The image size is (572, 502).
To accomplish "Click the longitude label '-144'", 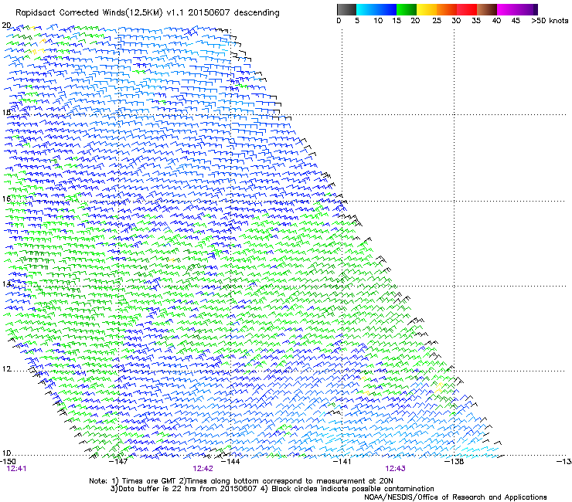I will click(230, 462).
